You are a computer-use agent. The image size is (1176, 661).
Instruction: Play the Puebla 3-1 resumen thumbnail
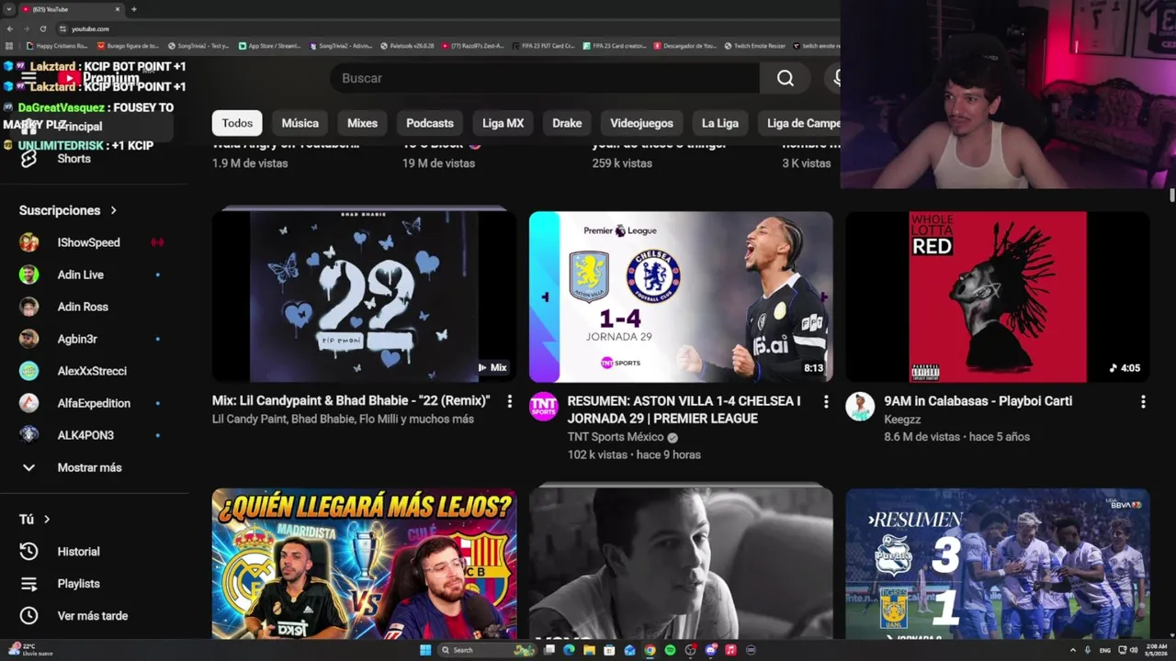(998, 564)
